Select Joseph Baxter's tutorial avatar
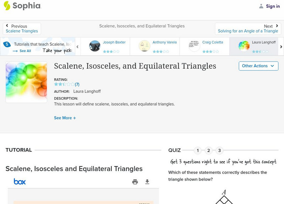284x204 pixels. (95, 46)
